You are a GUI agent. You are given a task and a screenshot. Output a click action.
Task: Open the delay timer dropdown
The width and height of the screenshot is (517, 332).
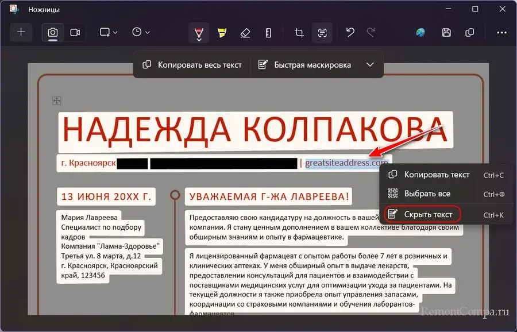click(x=141, y=32)
